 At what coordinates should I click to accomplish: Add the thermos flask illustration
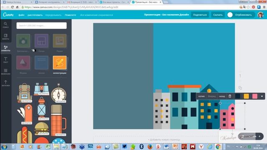click(58, 120)
